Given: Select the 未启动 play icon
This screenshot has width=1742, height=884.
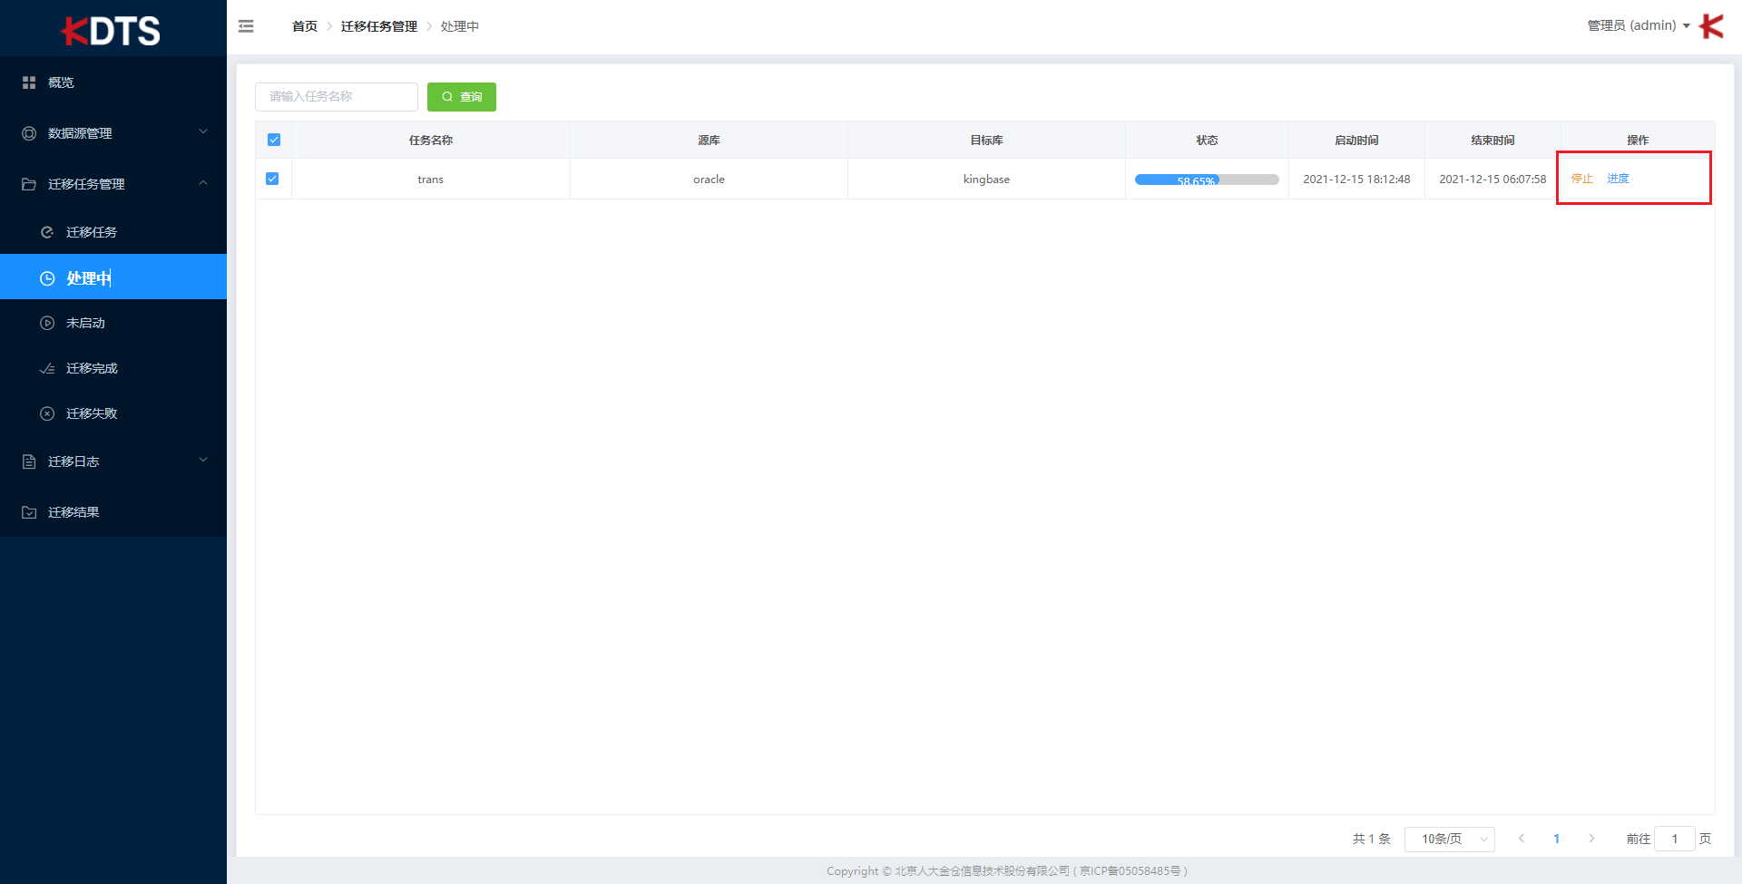Looking at the screenshot, I should (48, 323).
